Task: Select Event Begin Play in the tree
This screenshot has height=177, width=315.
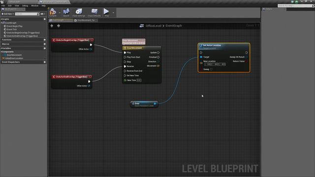Action: [14, 26]
